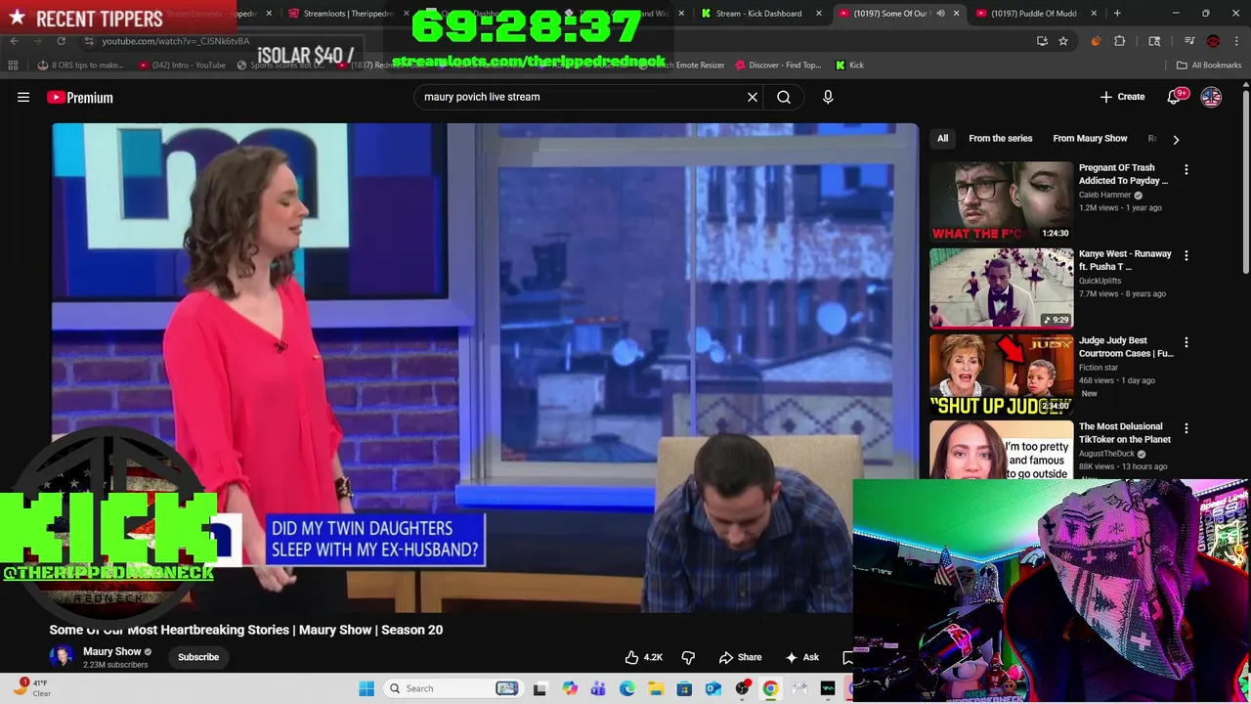Select the From the series chip
Image resolution: width=1251 pixels, height=704 pixels.
point(1000,139)
